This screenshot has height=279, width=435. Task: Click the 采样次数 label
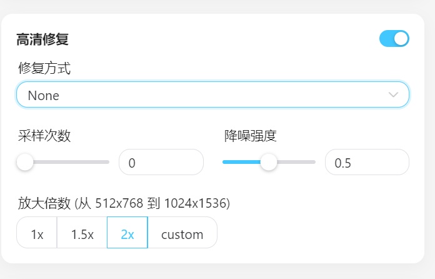tap(44, 136)
